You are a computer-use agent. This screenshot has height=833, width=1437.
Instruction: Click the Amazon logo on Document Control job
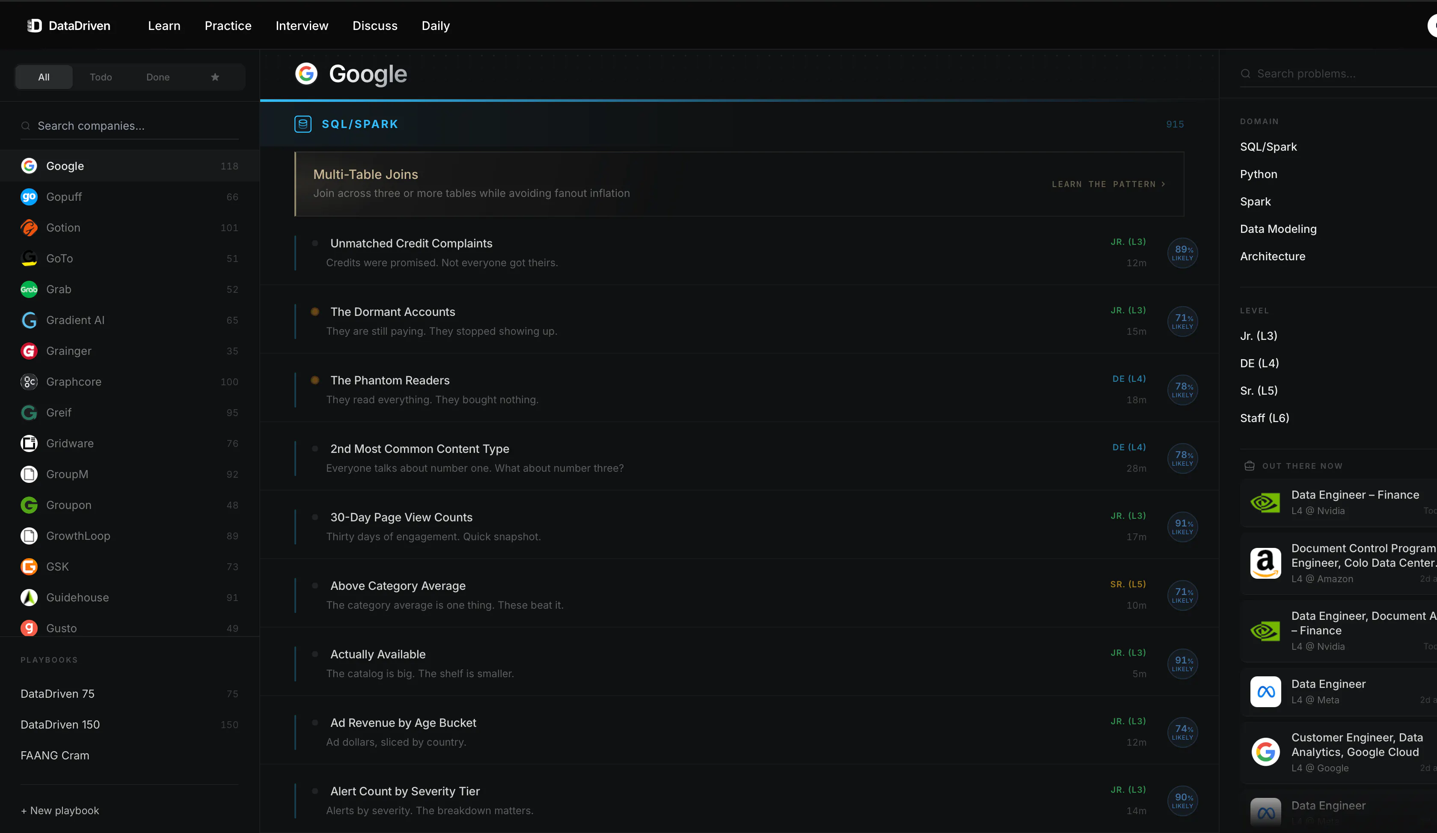[1265, 563]
